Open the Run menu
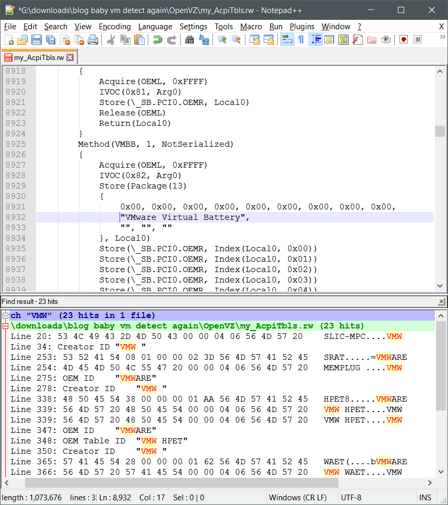The height and width of the screenshot is (505, 448). (276, 27)
